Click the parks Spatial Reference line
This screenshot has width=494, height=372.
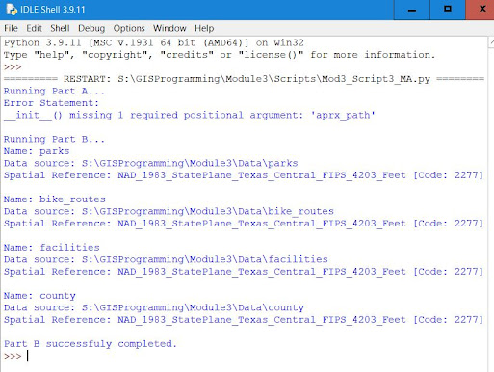point(244,175)
